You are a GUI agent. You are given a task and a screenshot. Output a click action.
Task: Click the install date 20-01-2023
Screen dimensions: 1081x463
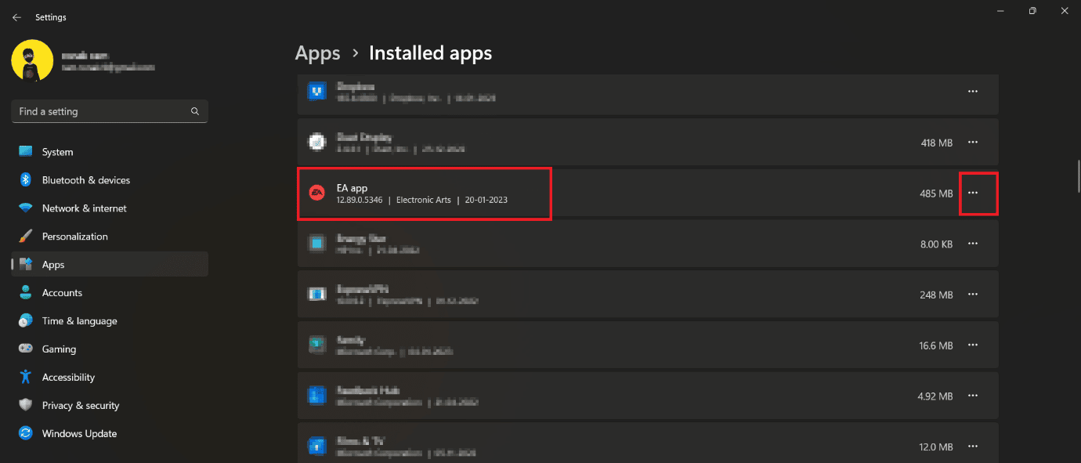[486, 201]
